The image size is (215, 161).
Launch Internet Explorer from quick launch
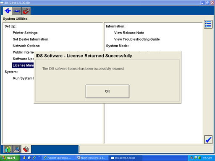coord(34,158)
